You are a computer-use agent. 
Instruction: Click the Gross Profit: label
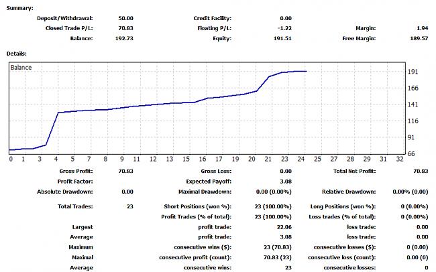click(76, 172)
